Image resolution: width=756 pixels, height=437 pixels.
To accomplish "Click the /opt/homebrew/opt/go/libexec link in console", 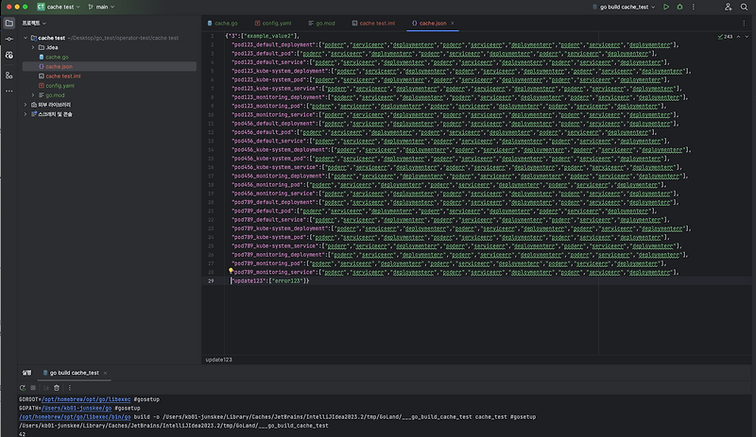I will 87,399.
